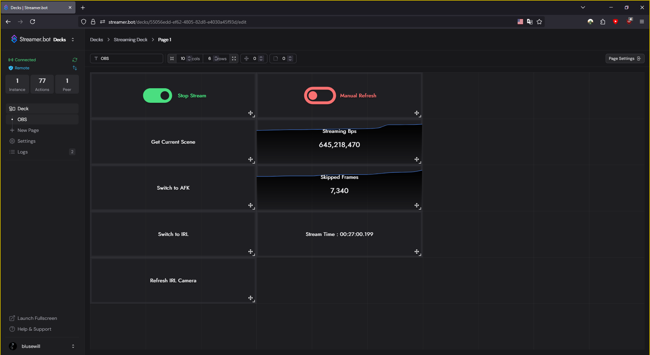Switch to the OBS page in the sidebar

click(x=22, y=119)
